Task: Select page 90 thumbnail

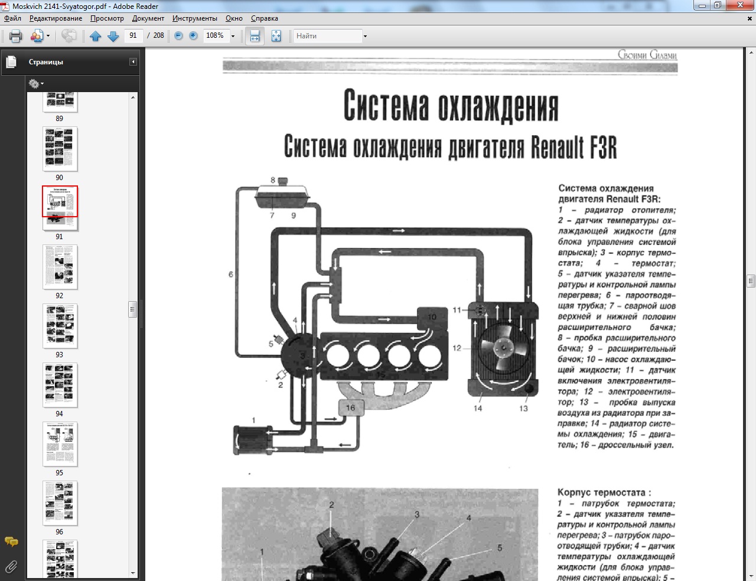Action: click(60, 148)
